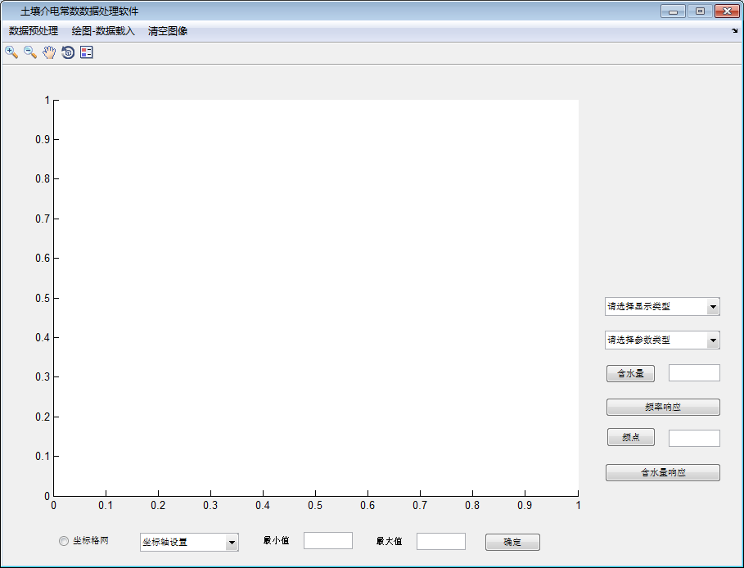This screenshot has width=744, height=568.
Task: Click the dock arrow at menu bar right
Action: (x=734, y=31)
